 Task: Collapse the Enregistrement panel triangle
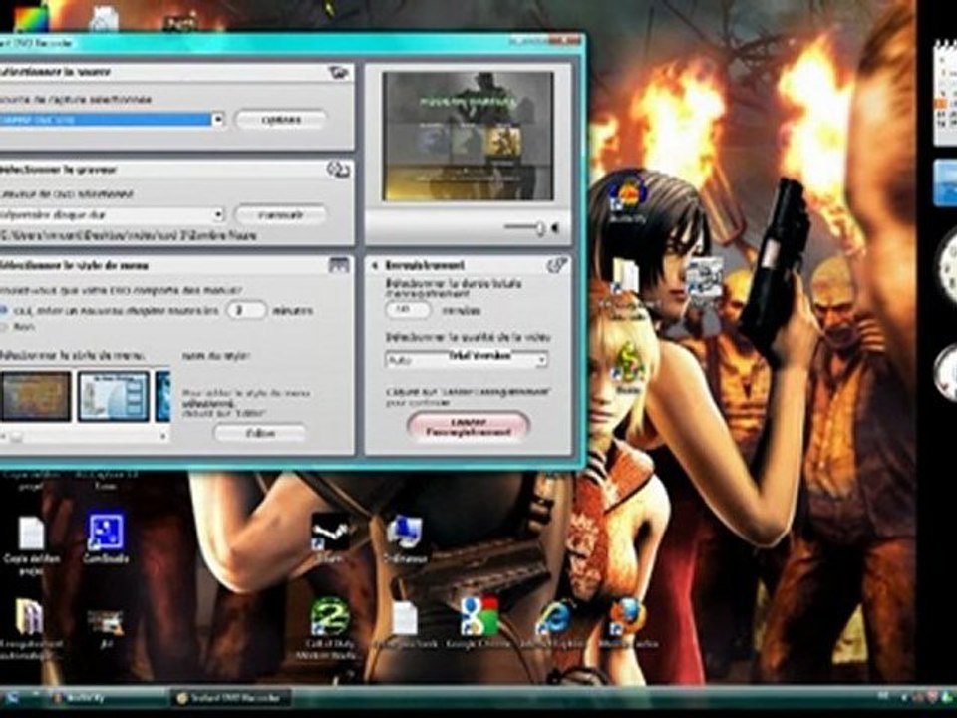(375, 265)
